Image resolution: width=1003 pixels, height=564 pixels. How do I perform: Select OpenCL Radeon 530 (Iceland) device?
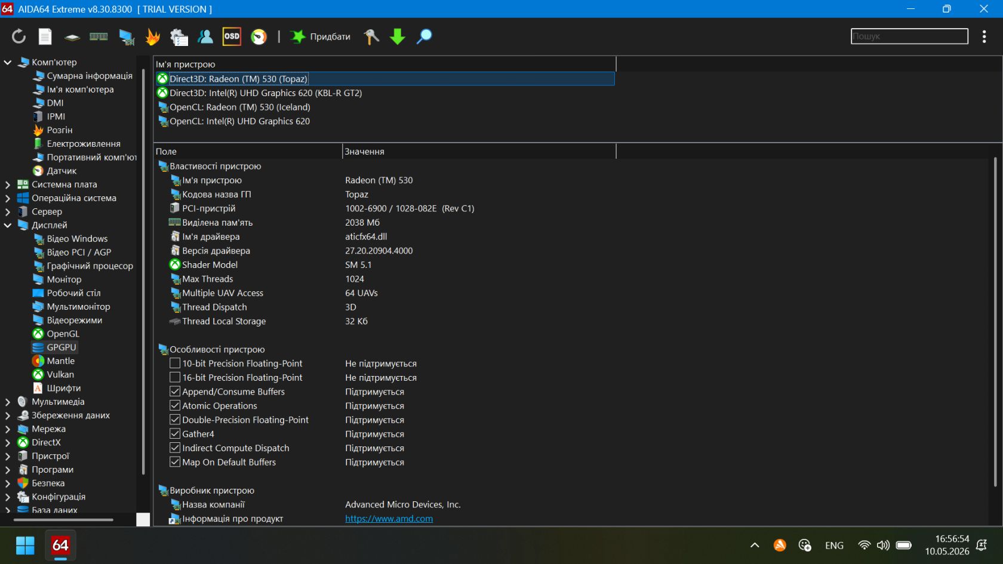240,107
